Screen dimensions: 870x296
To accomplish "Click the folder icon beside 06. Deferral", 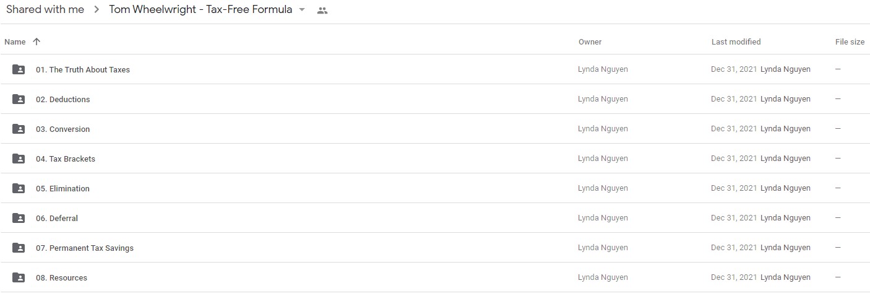I will (19, 218).
